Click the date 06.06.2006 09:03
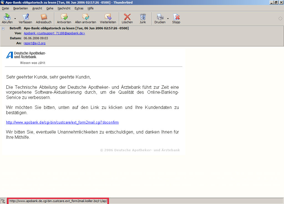This screenshot has height=204, width=284. pyautogui.click(x=36, y=38)
